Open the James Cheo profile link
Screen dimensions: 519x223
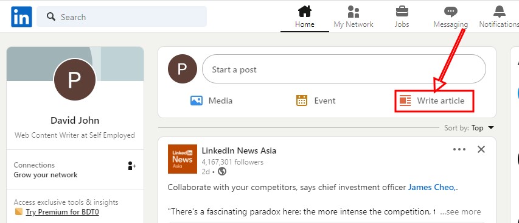[431, 187]
